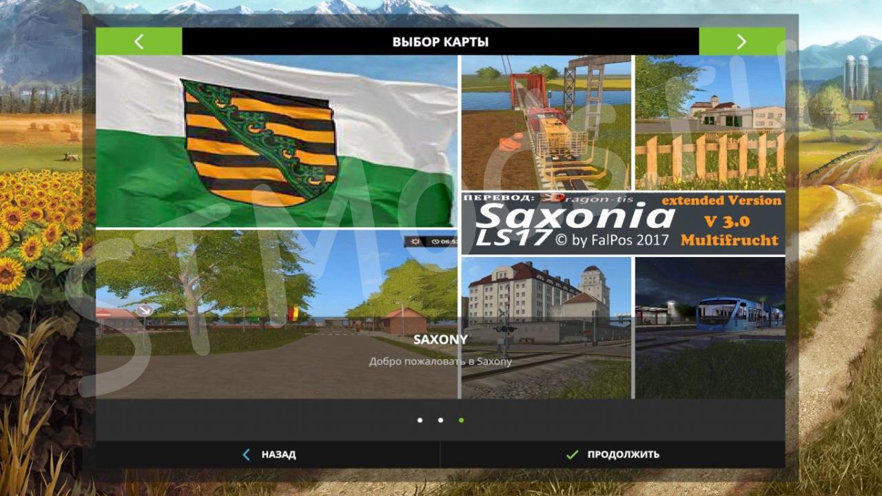This screenshot has height=496, width=882.
Task: Select the Saxonia map preview image
Action: 440,227
